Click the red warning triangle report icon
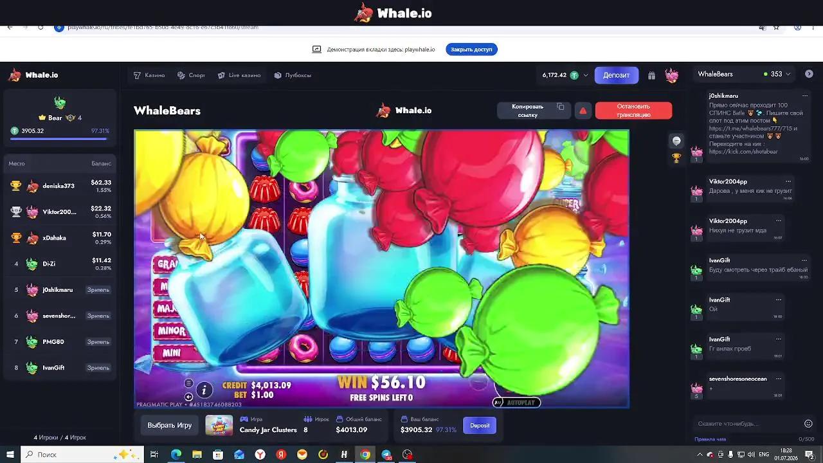This screenshot has width=823, height=463. pyautogui.click(x=583, y=111)
